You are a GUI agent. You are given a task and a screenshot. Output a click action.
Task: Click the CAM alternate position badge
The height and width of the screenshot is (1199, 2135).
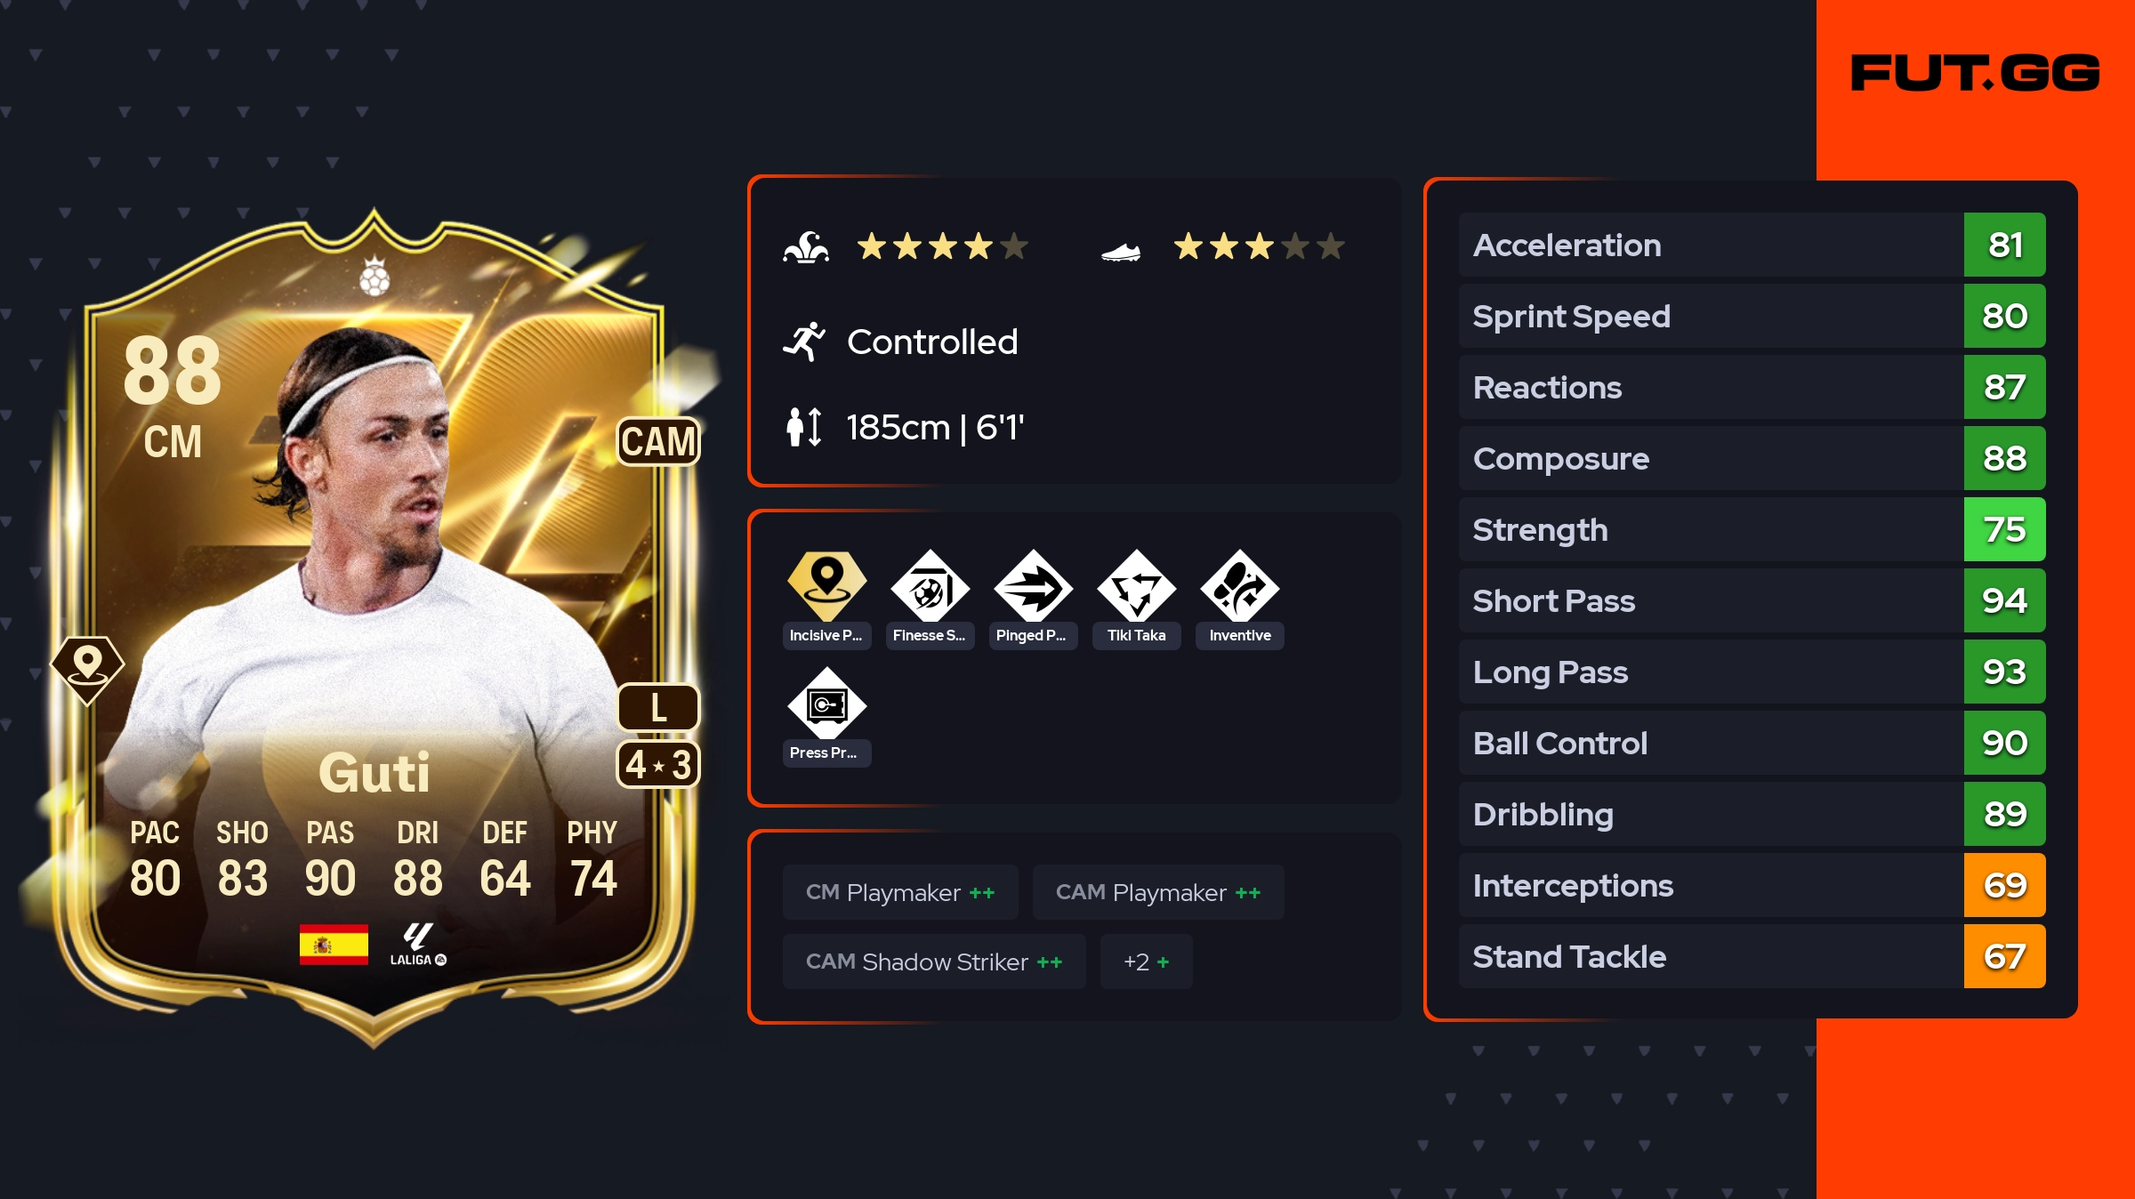[658, 441]
